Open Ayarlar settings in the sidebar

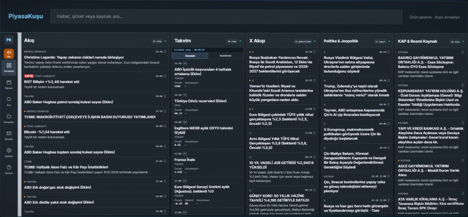point(9,153)
